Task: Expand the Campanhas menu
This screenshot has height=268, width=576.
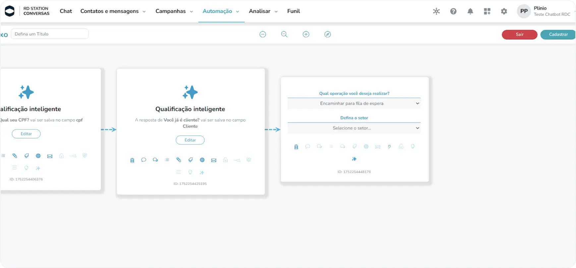Action: click(174, 11)
